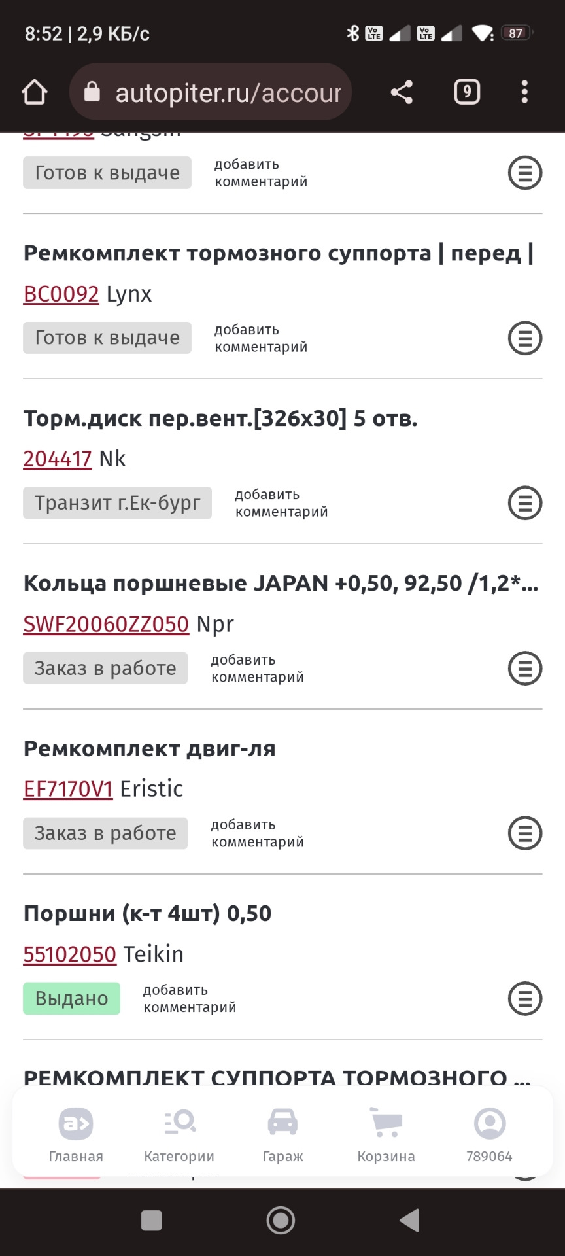Open options menu for the Nk brake disc

525,503
